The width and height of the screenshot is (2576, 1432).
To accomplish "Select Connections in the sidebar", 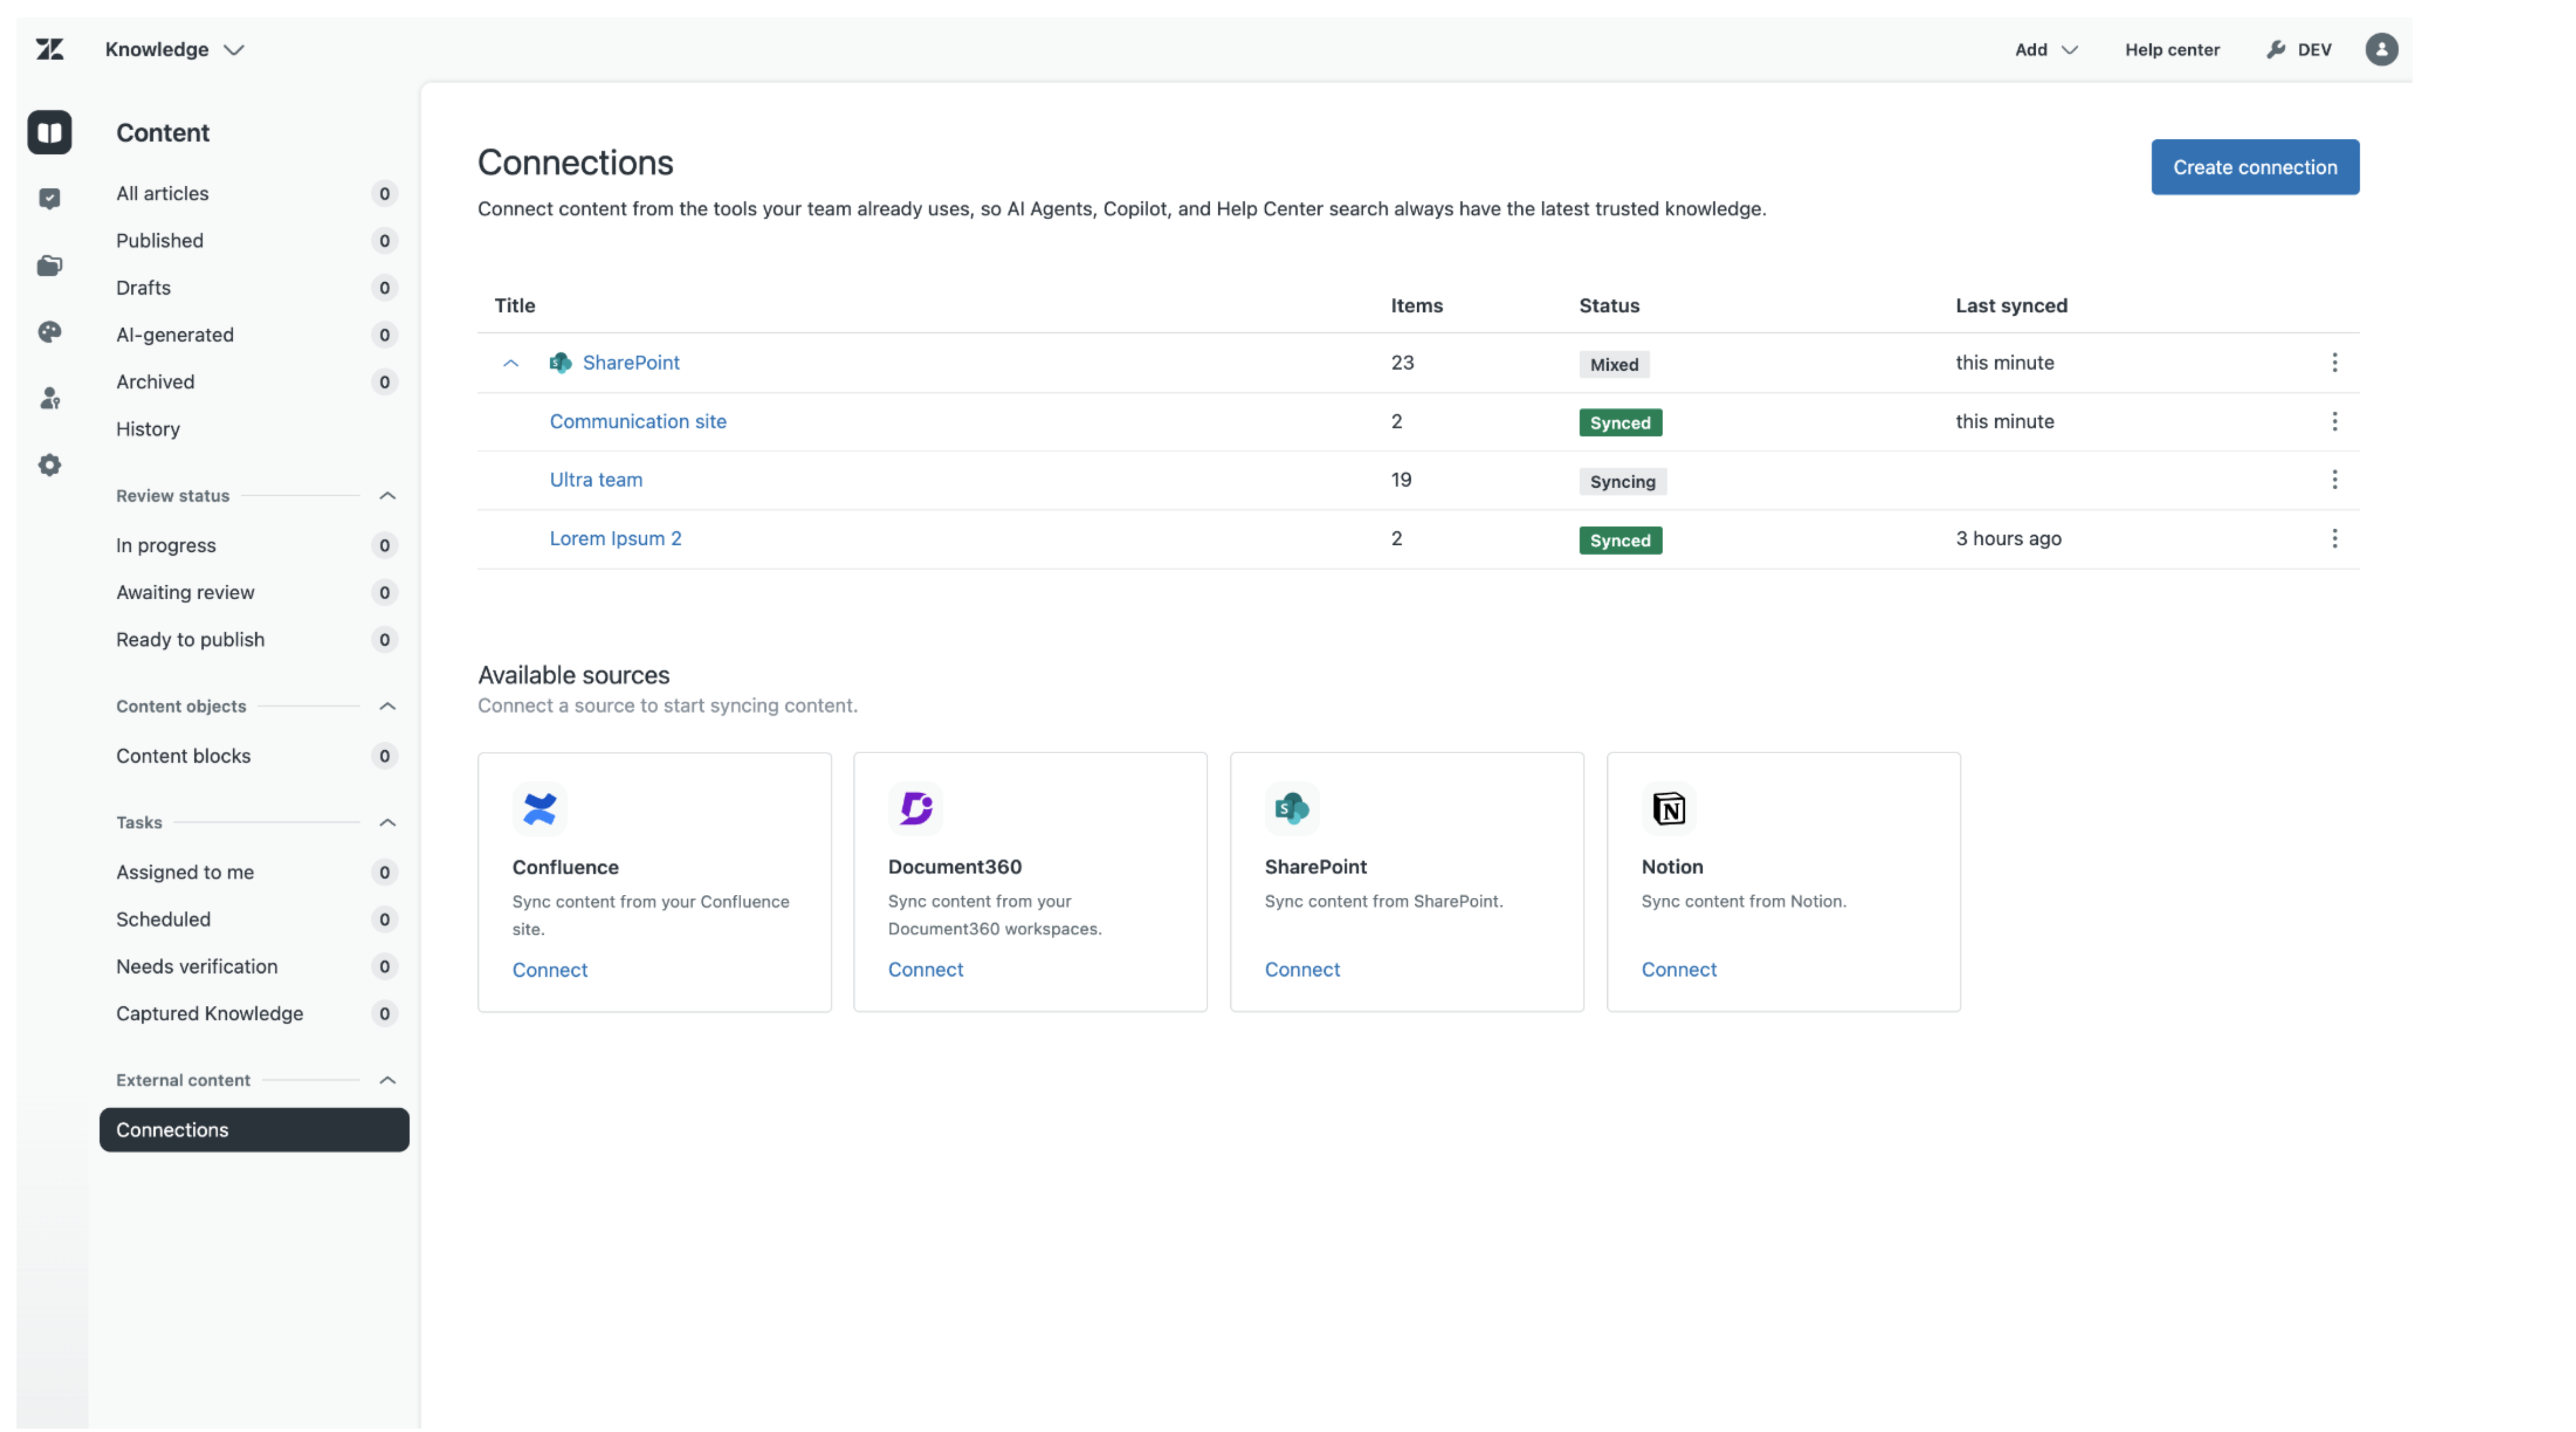I will [x=172, y=1130].
